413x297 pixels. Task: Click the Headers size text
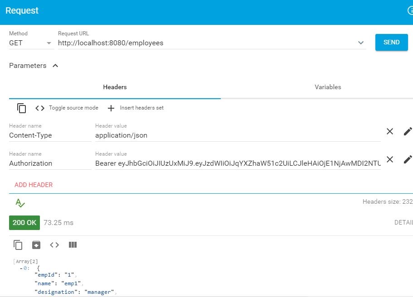pos(388,201)
